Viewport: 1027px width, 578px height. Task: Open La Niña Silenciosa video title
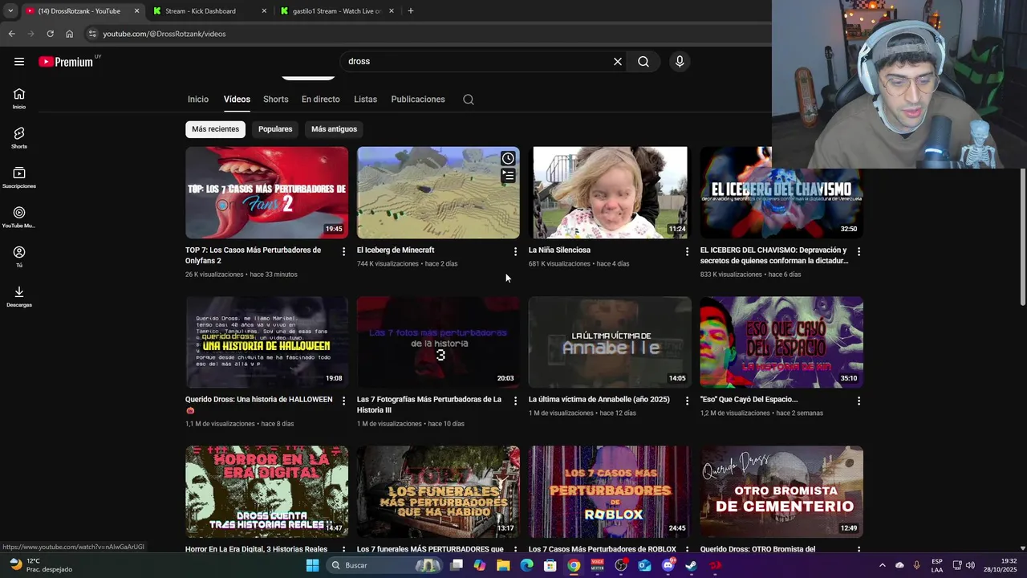coord(559,250)
